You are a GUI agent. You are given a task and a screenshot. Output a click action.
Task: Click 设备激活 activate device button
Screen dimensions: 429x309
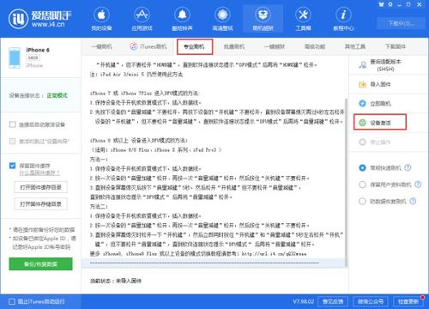click(380, 123)
